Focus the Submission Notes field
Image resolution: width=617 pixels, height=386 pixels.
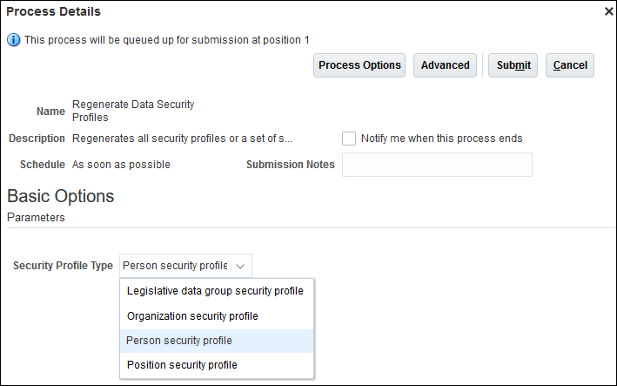pyautogui.click(x=437, y=165)
